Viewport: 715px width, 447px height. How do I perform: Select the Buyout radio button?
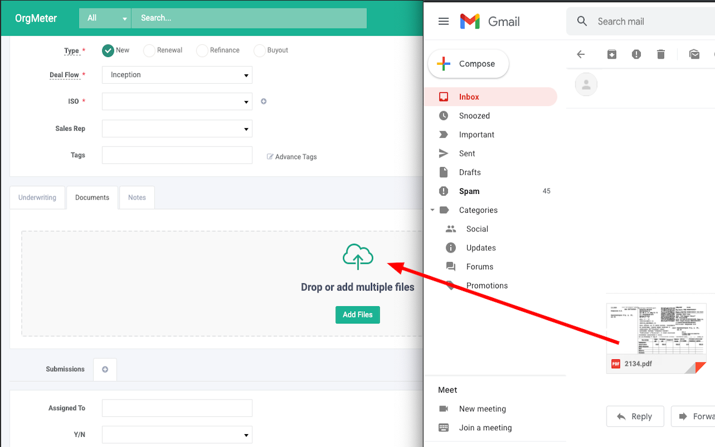click(259, 50)
